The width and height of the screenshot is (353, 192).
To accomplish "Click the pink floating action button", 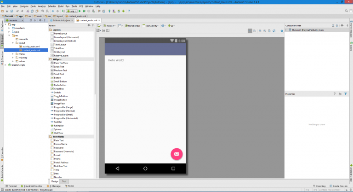I will point(176,154).
